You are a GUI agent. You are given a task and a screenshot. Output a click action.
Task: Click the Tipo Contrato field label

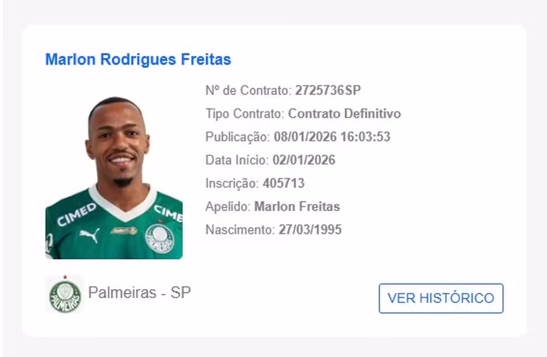(x=243, y=113)
